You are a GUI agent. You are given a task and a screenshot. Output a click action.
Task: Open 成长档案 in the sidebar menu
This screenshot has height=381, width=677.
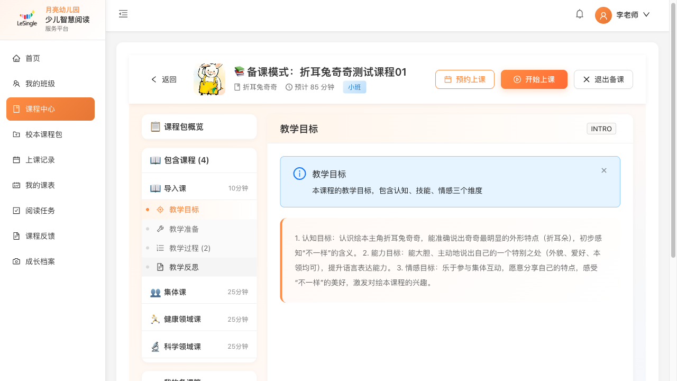50,261
